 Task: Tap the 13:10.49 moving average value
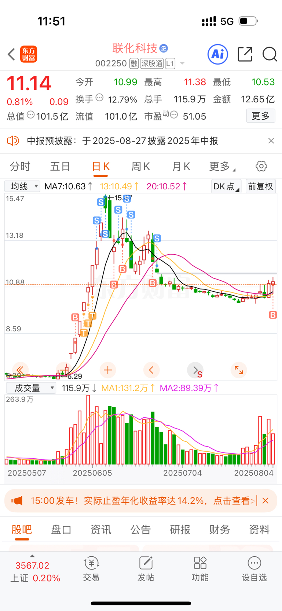(120, 186)
